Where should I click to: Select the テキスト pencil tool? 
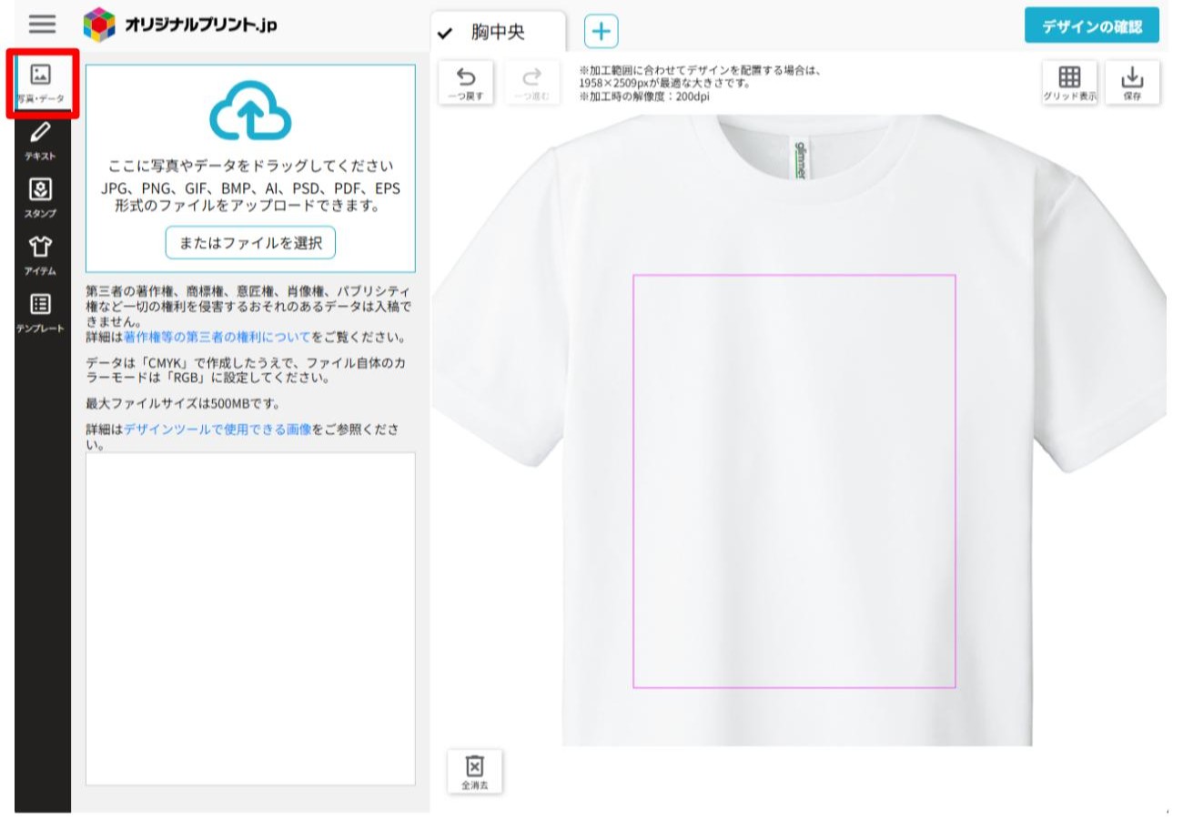[40, 141]
